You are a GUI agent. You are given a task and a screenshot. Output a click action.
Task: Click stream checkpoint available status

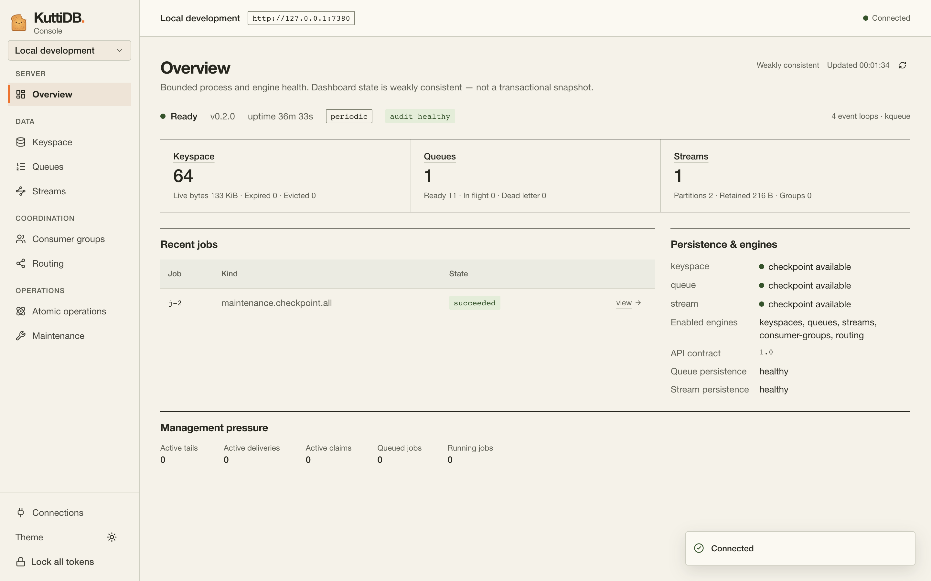pyautogui.click(x=805, y=304)
